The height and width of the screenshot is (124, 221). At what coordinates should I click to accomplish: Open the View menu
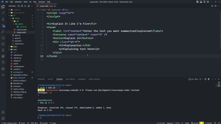pos(25,2)
